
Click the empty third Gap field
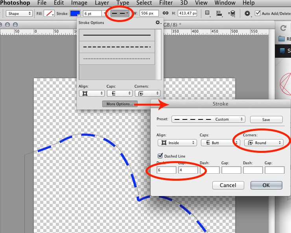274,170
